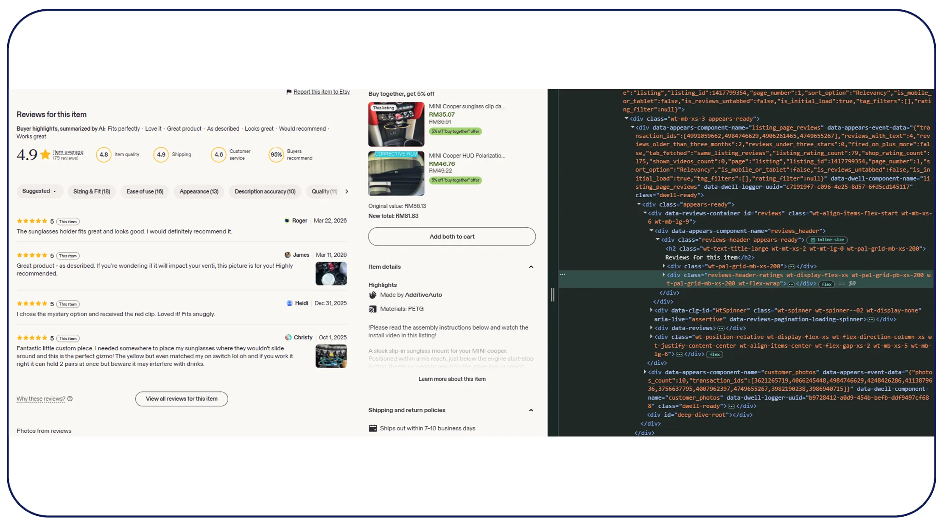Click the flag icon beside Report this item
The width and height of the screenshot is (943, 526).
coord(289,92)
